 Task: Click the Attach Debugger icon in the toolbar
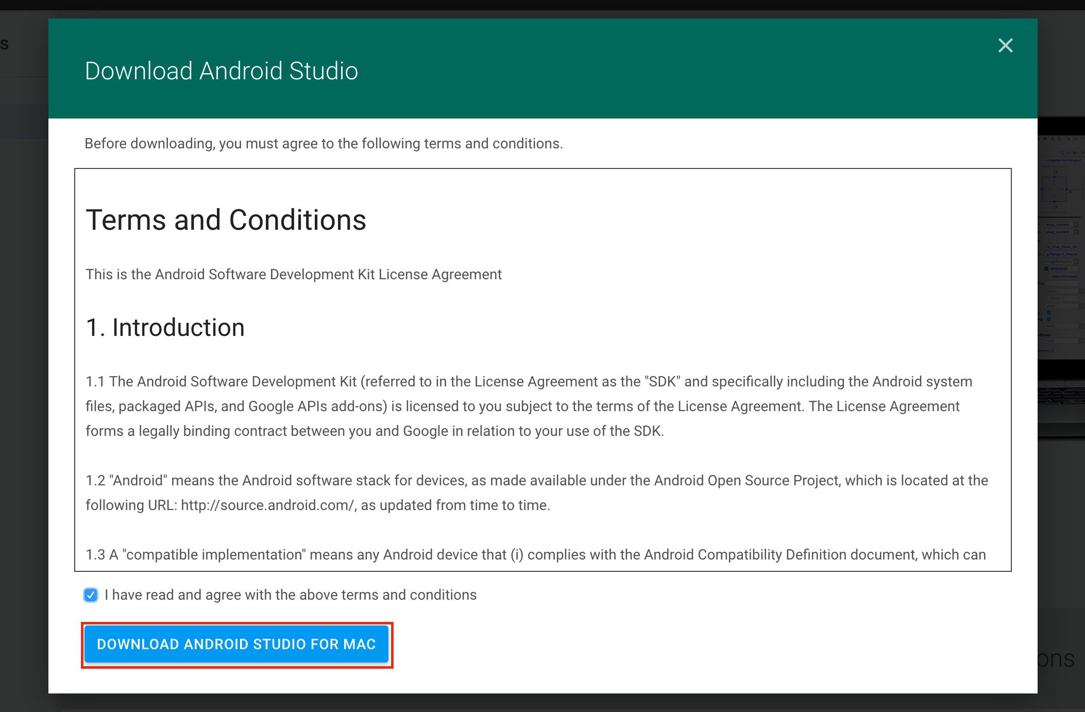point(1053,139)
